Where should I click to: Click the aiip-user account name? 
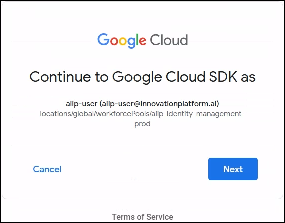click(82, 104)
